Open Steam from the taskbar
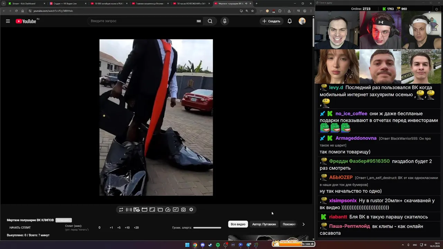Image resolution: width=443 pixels, height=249 pixels. click(210, 245)
